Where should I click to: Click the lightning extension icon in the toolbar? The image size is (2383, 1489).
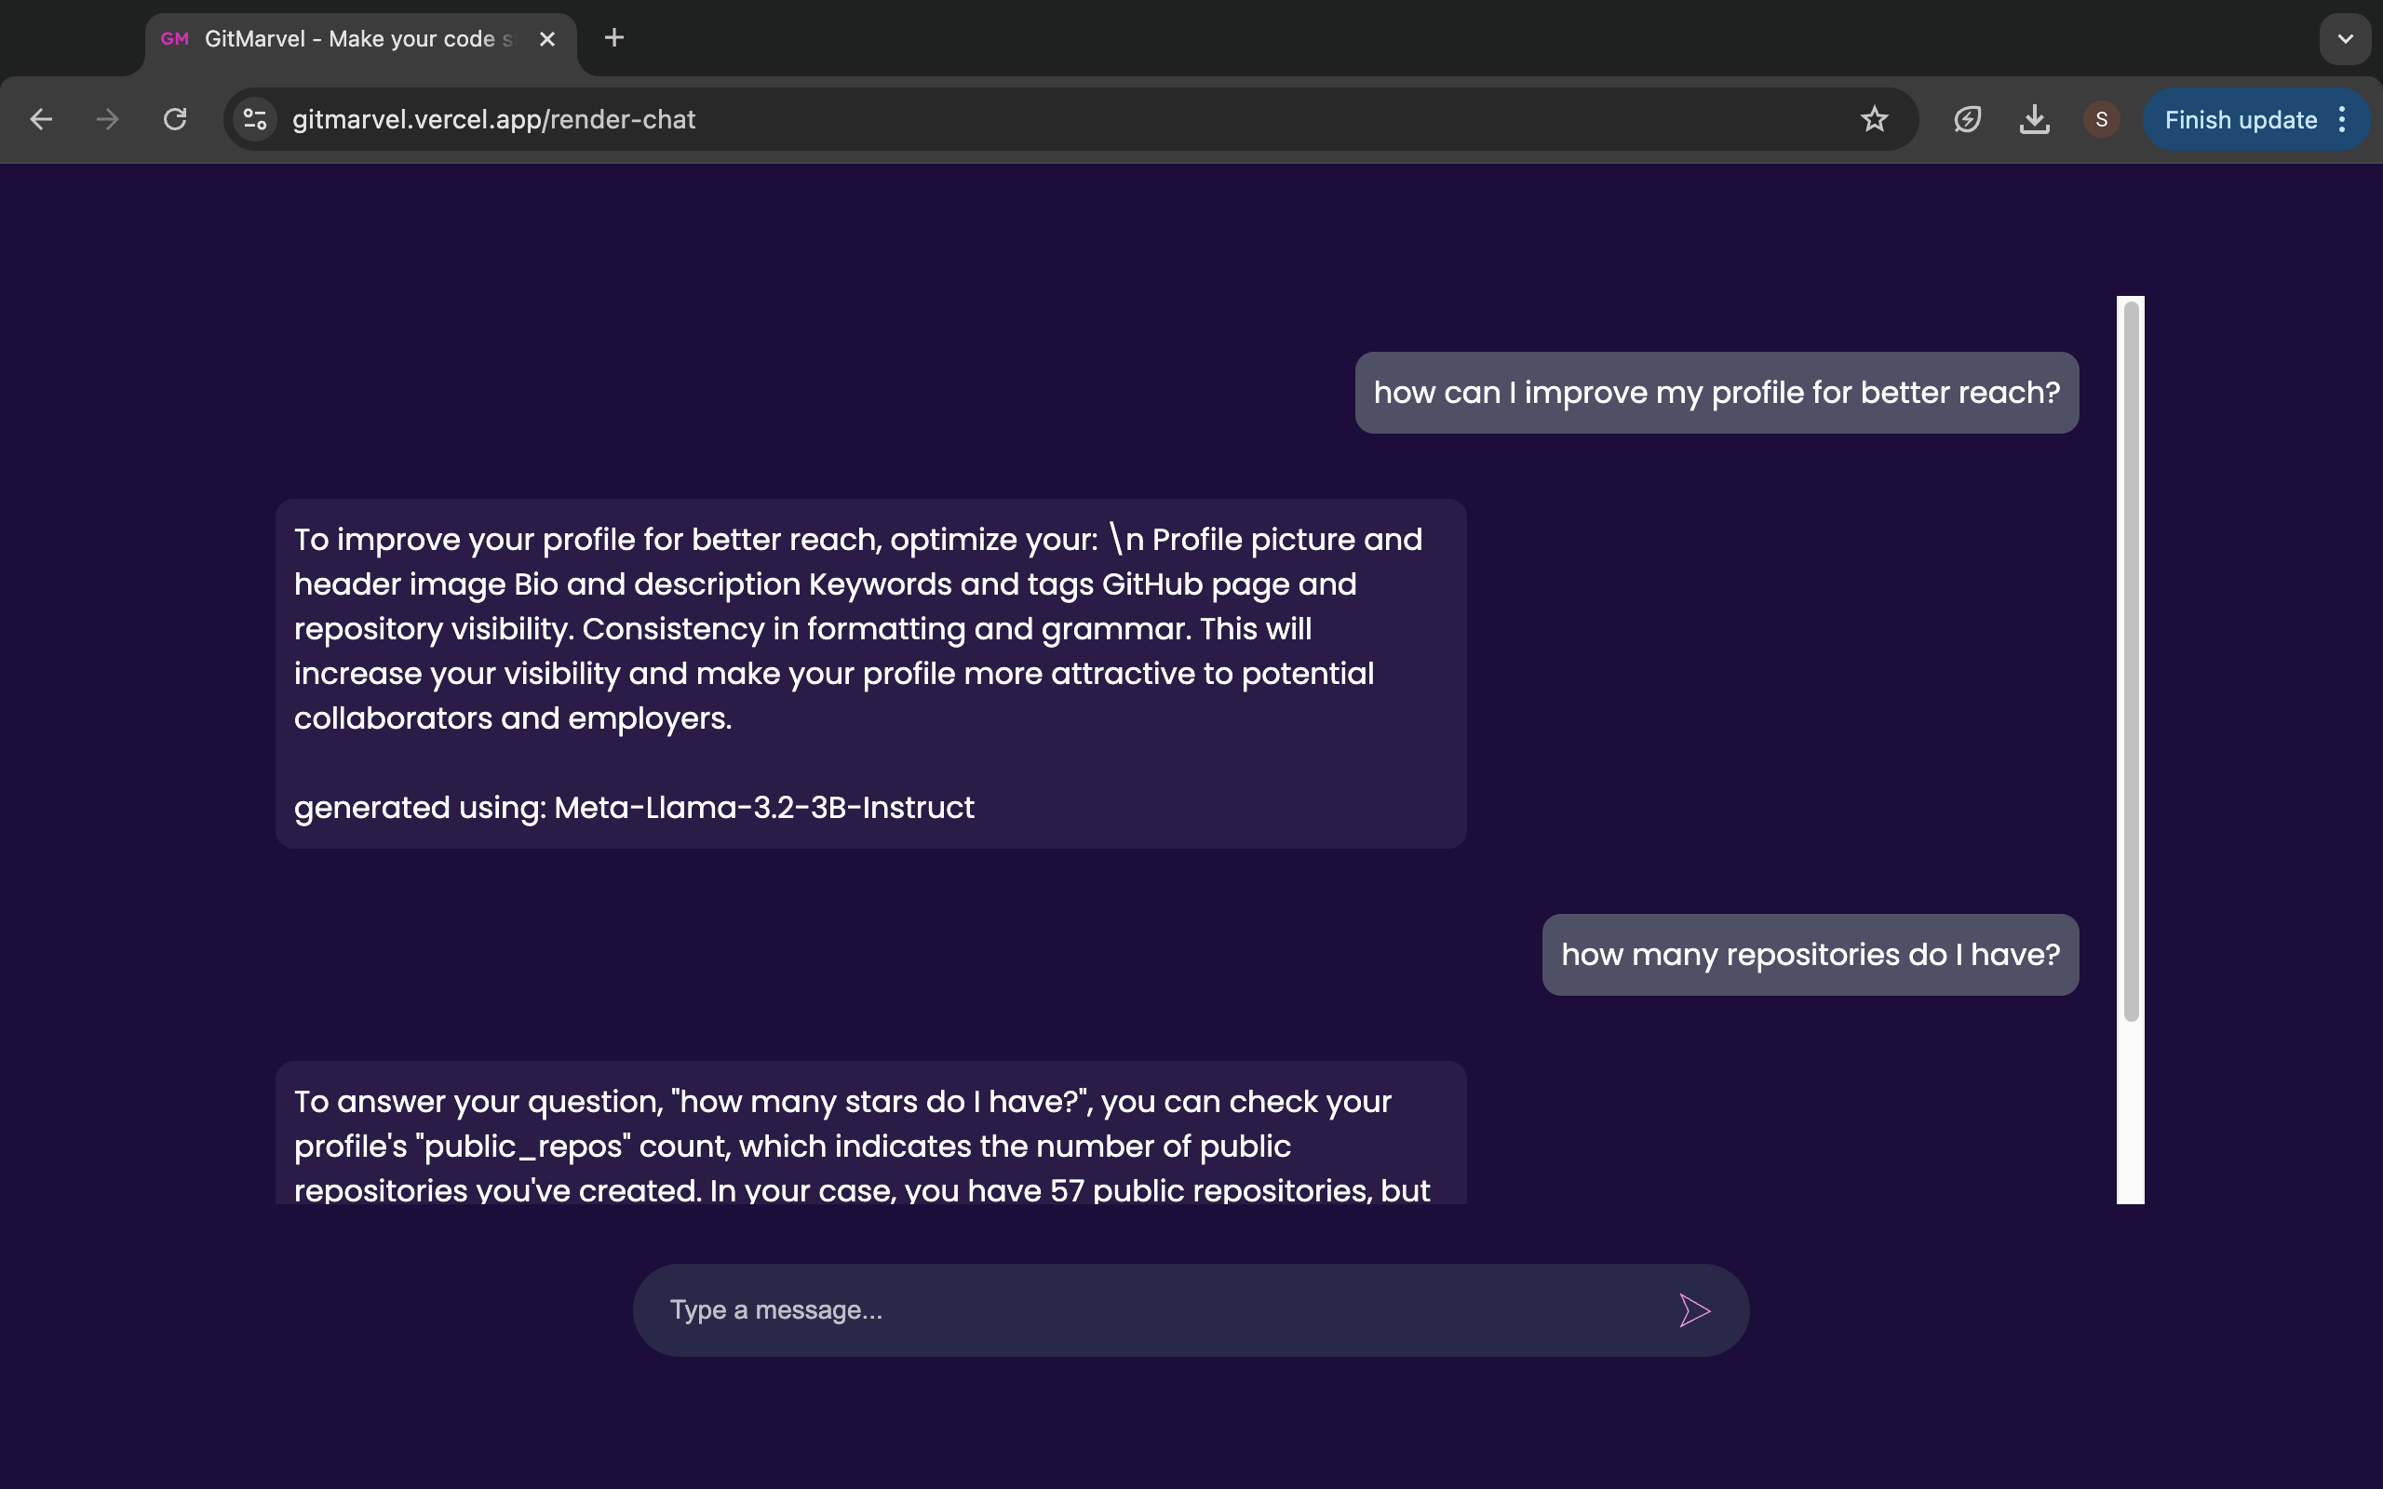coord(1968,119)
